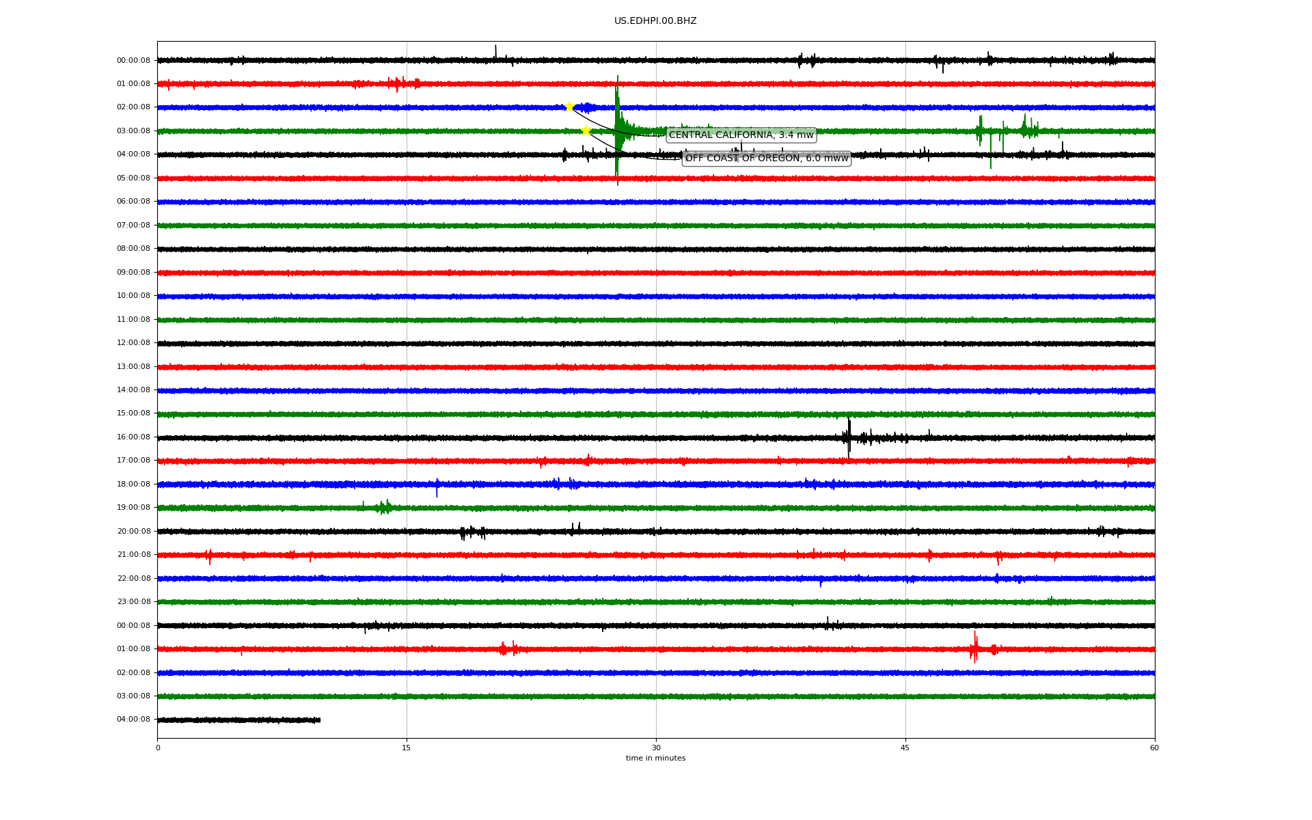
Task: Click the 12:00:08 row label
Action: tap(133, 343)
